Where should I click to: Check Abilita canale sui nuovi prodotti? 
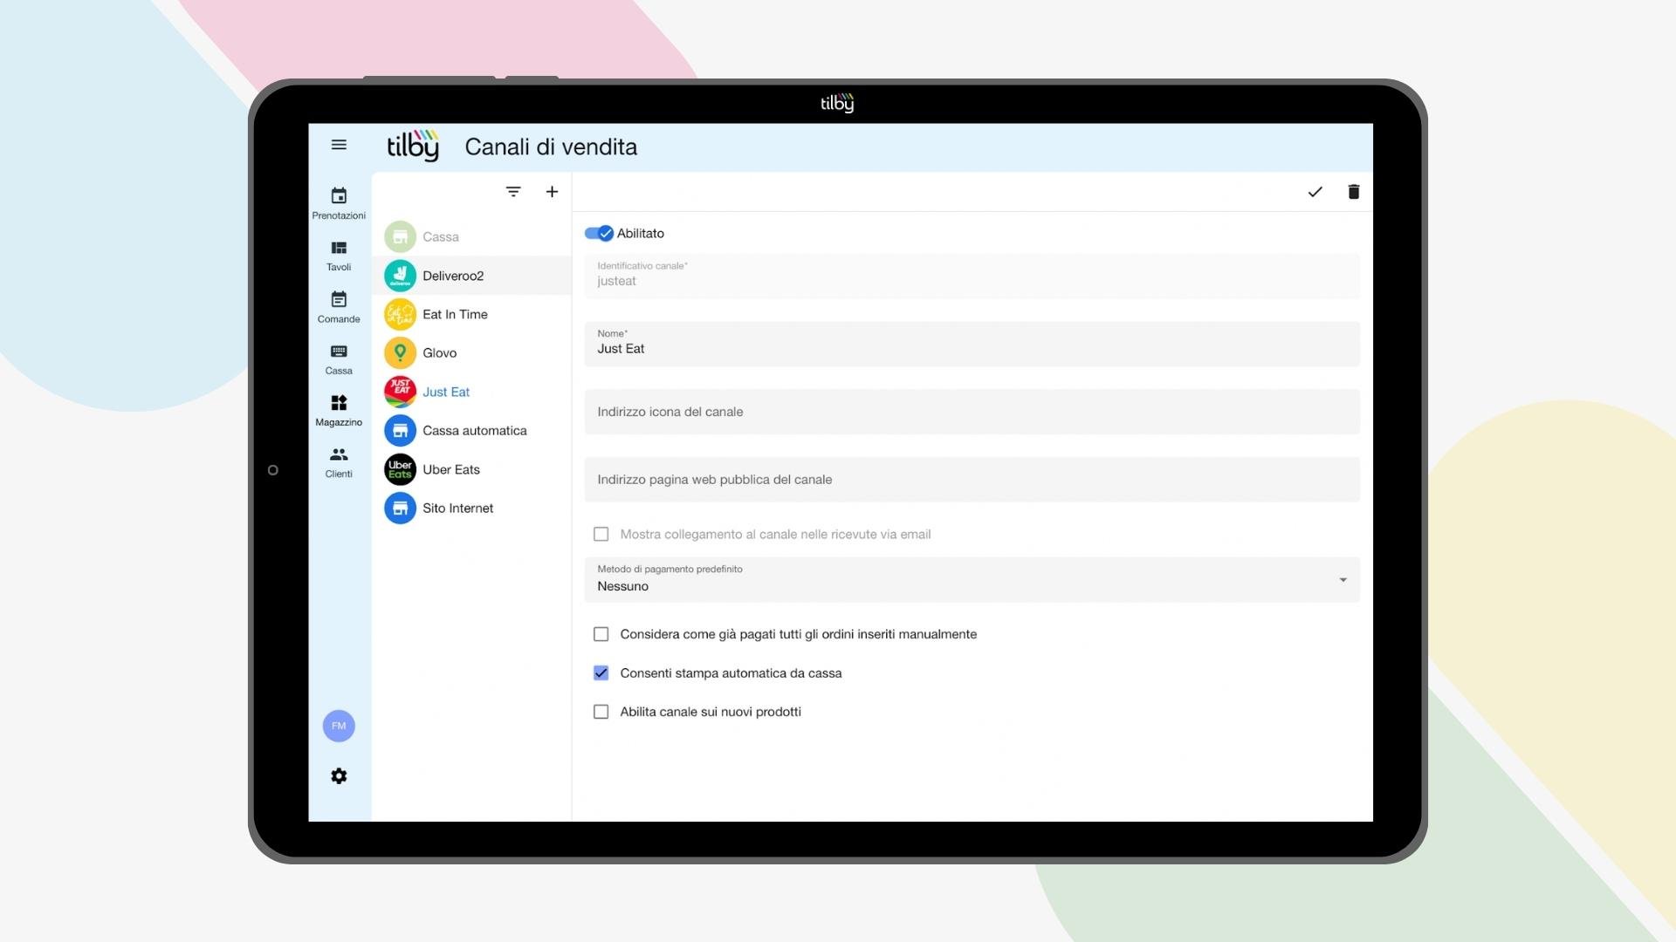click(x=601, y=712)
